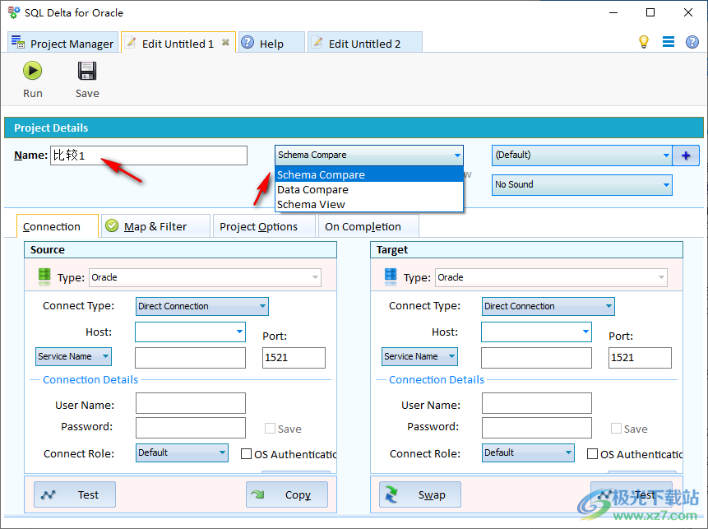Click the project Name input field
The height and width of the screenshot is (529, 708).
[x=149, y=155]
